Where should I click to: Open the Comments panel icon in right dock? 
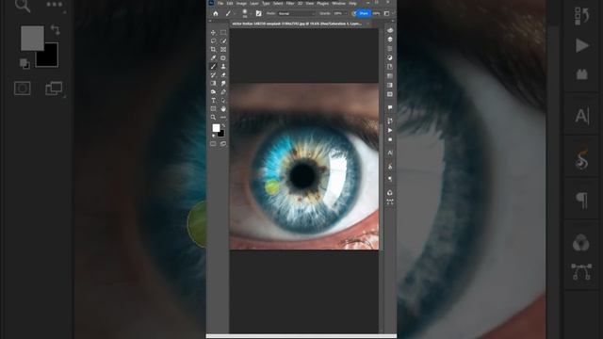390,108
